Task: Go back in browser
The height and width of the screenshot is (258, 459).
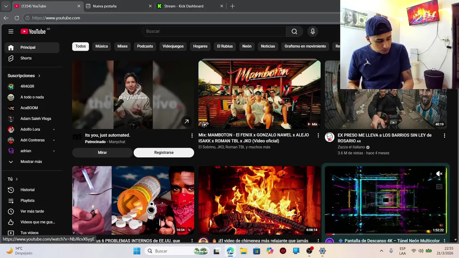Action: (6, 18)
